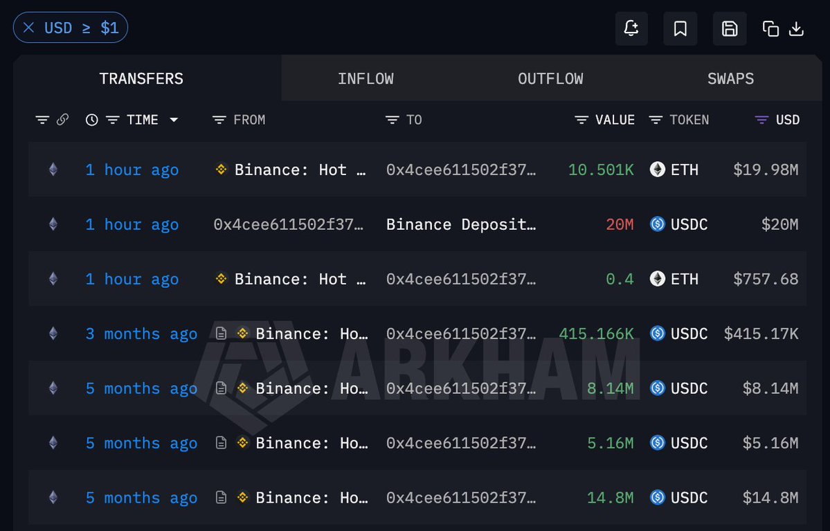Click the link icon in table header

pos(62,120)
